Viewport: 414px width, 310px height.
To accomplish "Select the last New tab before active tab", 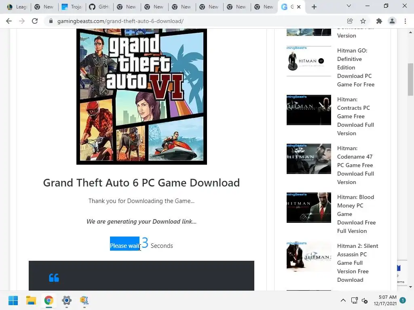I will click(264, 7).
